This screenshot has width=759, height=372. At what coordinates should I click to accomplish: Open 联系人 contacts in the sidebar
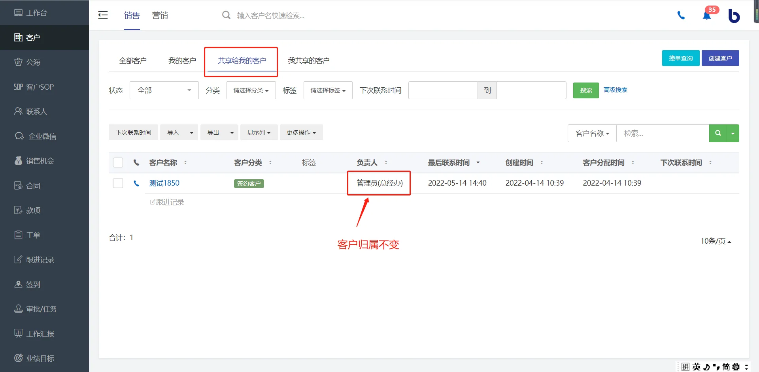pyautogui.click(x=44, y=111)
